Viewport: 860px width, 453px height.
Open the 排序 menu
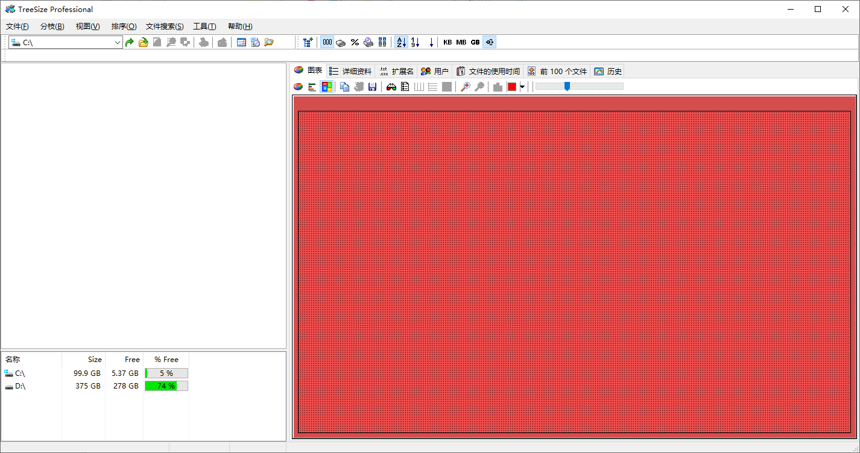click(x=124, y=27)
